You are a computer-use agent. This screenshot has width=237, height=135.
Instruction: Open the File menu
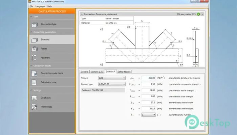point(31,6)
